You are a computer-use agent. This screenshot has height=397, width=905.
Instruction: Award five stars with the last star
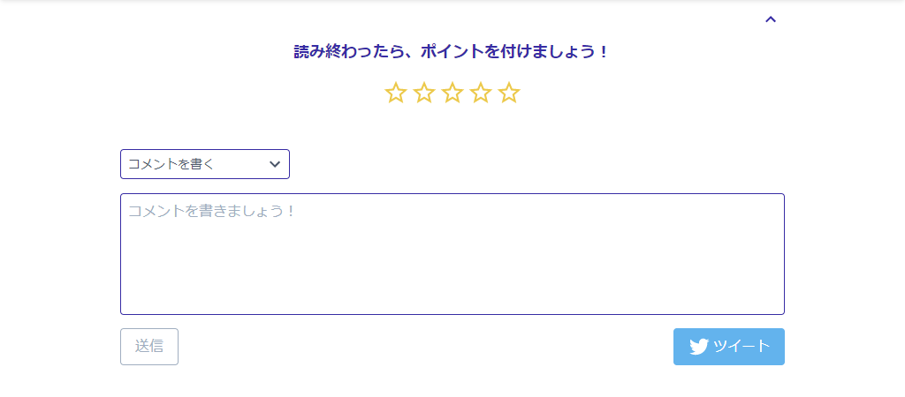point(509,93)
